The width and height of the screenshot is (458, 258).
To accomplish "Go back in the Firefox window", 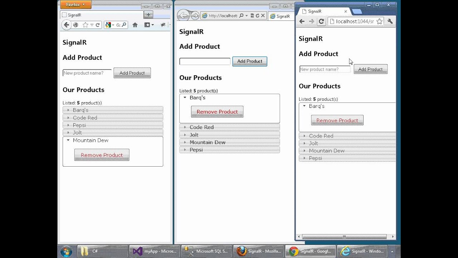I will [66, 25].
